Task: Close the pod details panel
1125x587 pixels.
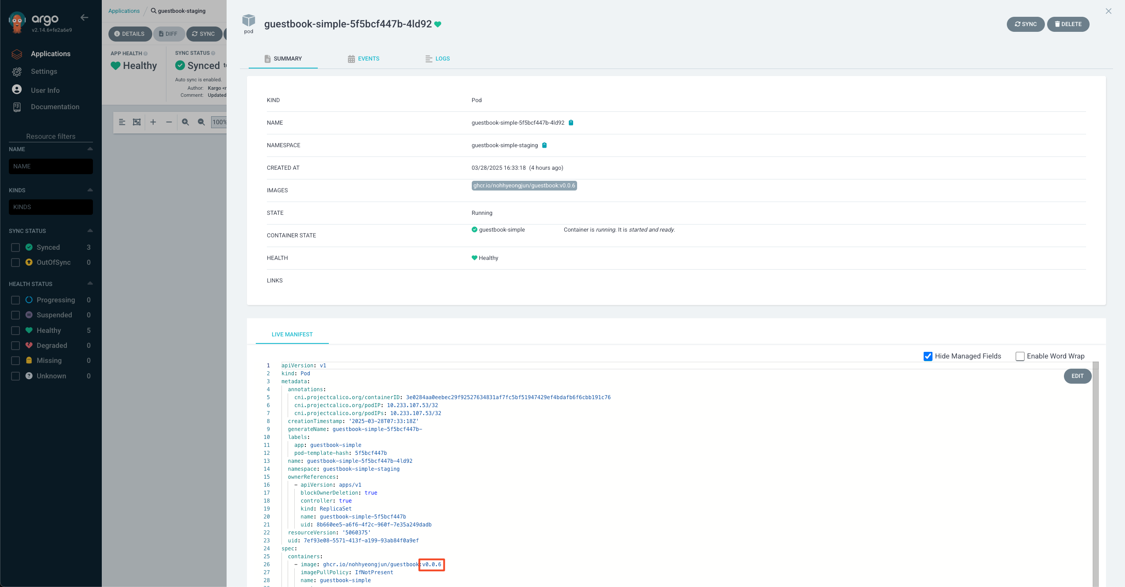Action: 1108,11
